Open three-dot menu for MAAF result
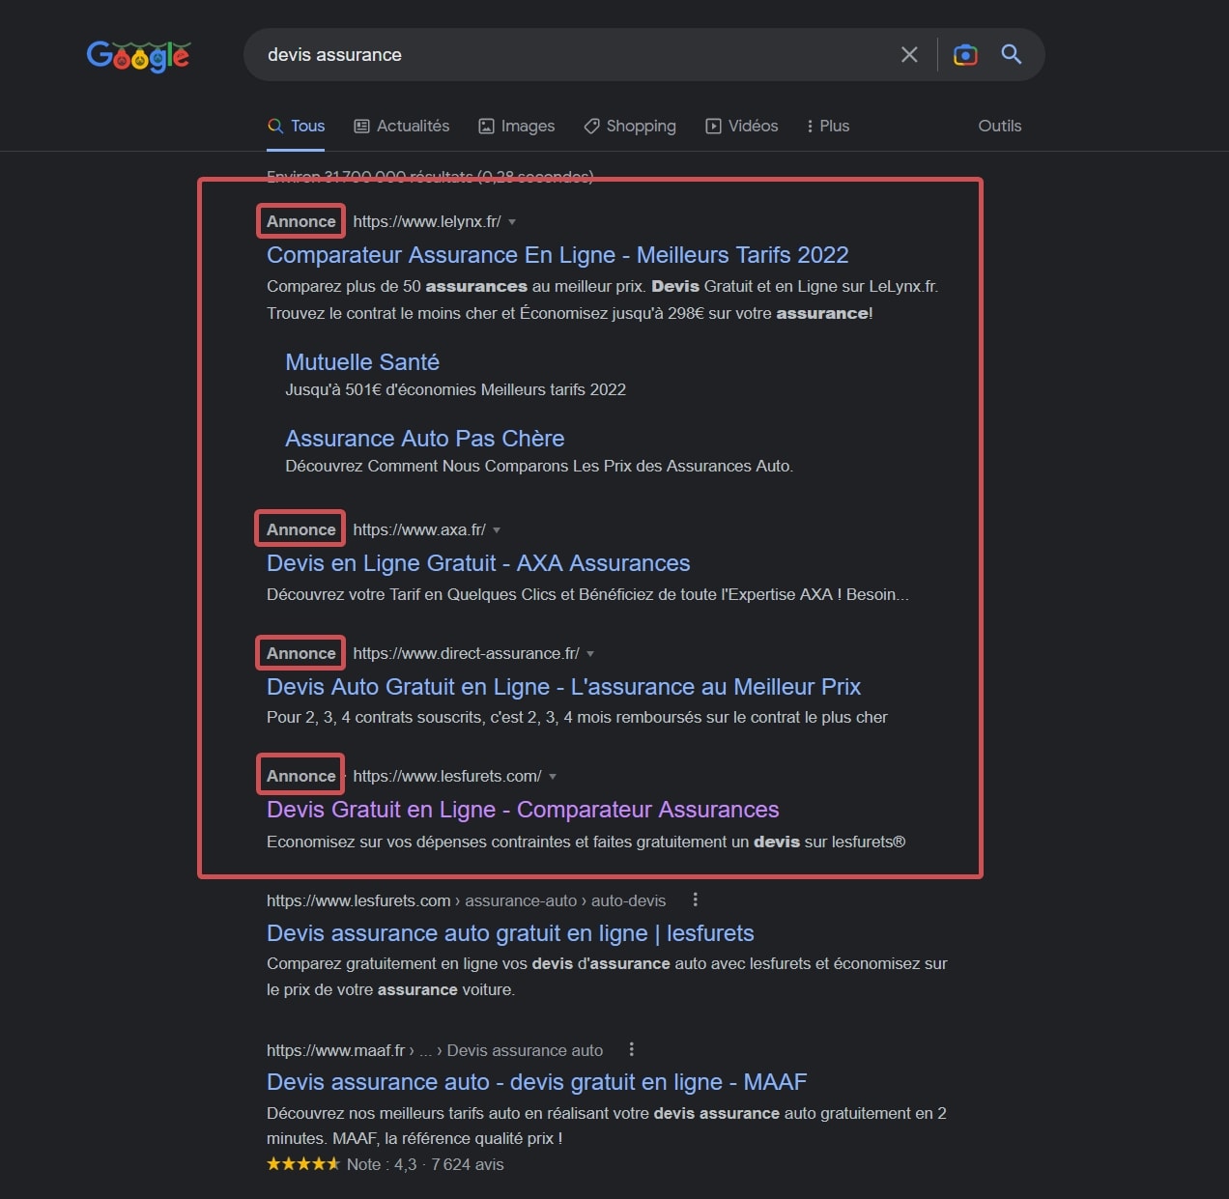 (x=632, y=1049)
